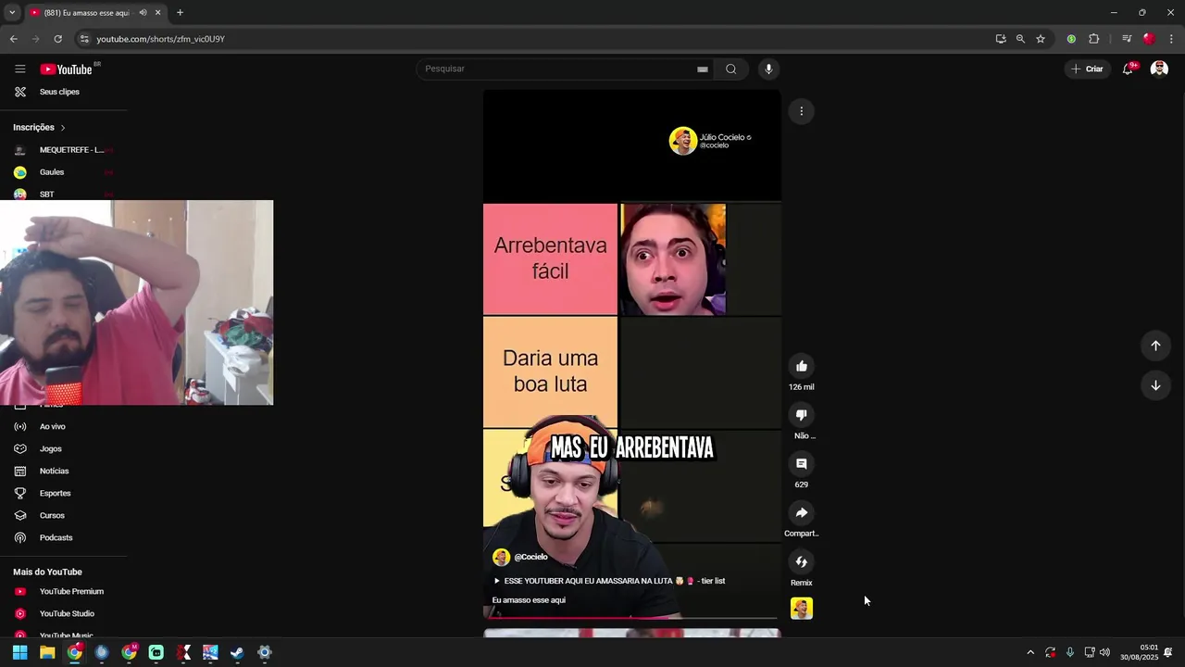Open Short's more options three dots
1185x667 pixels.
802,111
